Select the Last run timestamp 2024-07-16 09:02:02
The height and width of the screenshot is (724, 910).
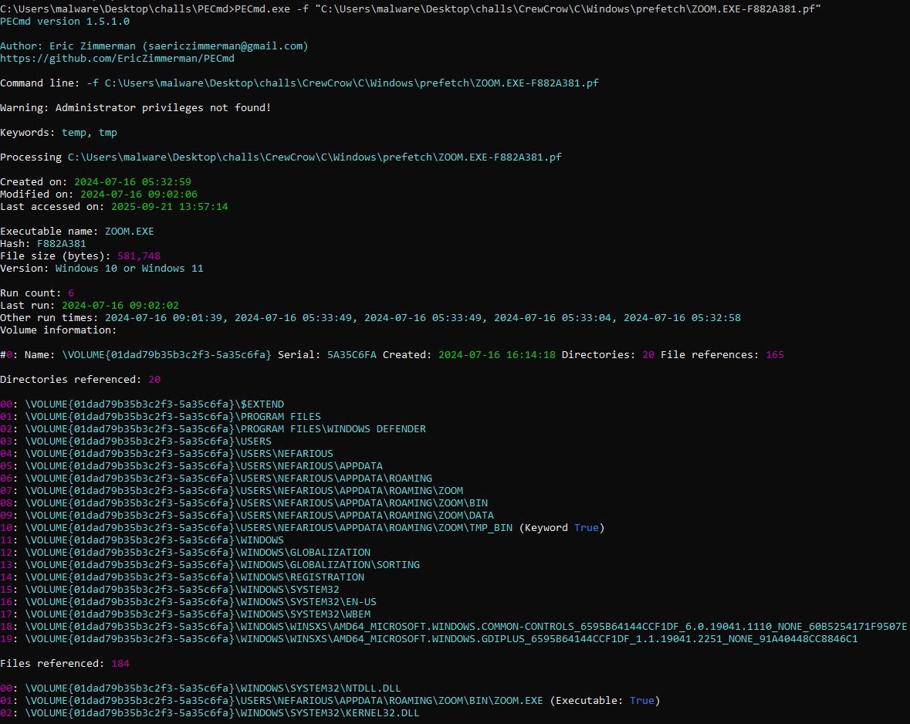(120, 306)
